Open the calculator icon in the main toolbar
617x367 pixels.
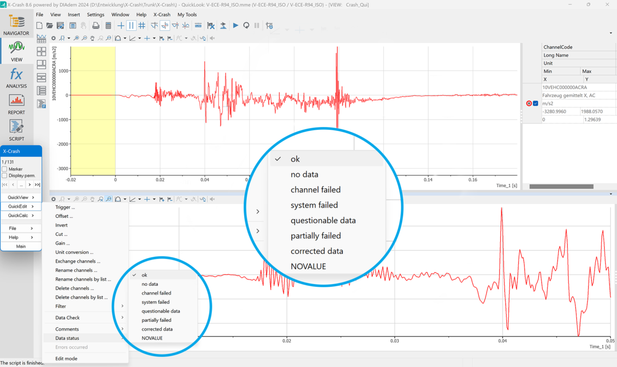pos(108,25)
